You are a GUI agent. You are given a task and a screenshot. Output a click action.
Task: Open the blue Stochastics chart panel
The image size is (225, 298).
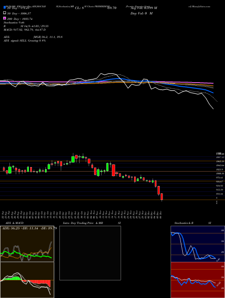(x=198, y=244)
